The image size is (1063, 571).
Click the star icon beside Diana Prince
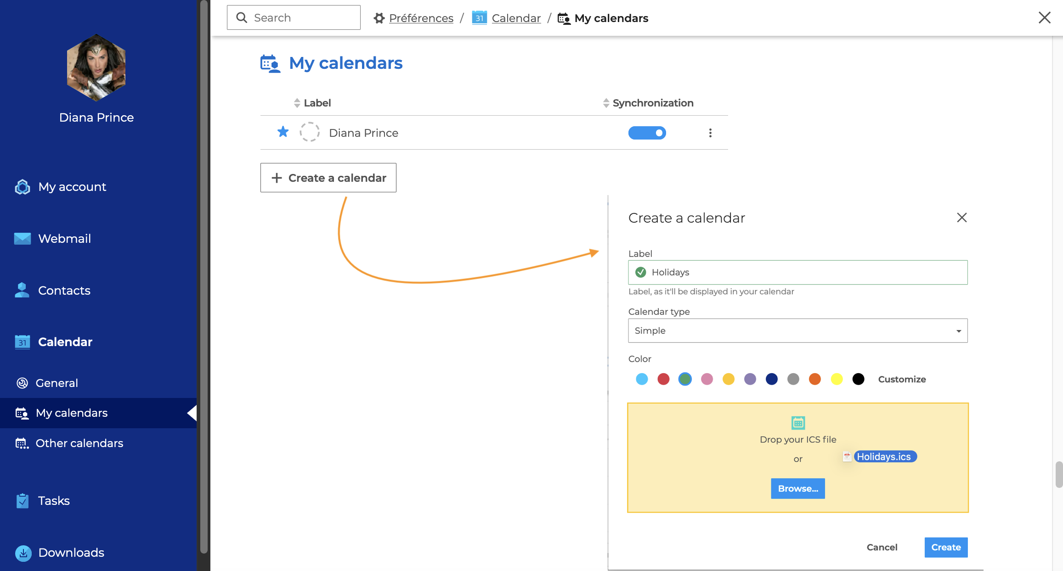click(x=283, y=132)
